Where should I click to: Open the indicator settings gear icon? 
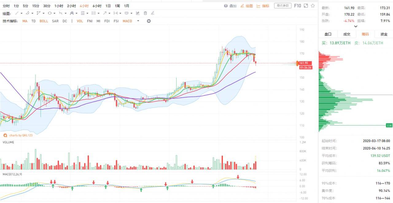149,21
